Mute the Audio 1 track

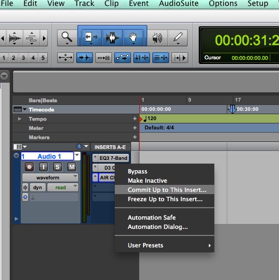click(72, 167)
